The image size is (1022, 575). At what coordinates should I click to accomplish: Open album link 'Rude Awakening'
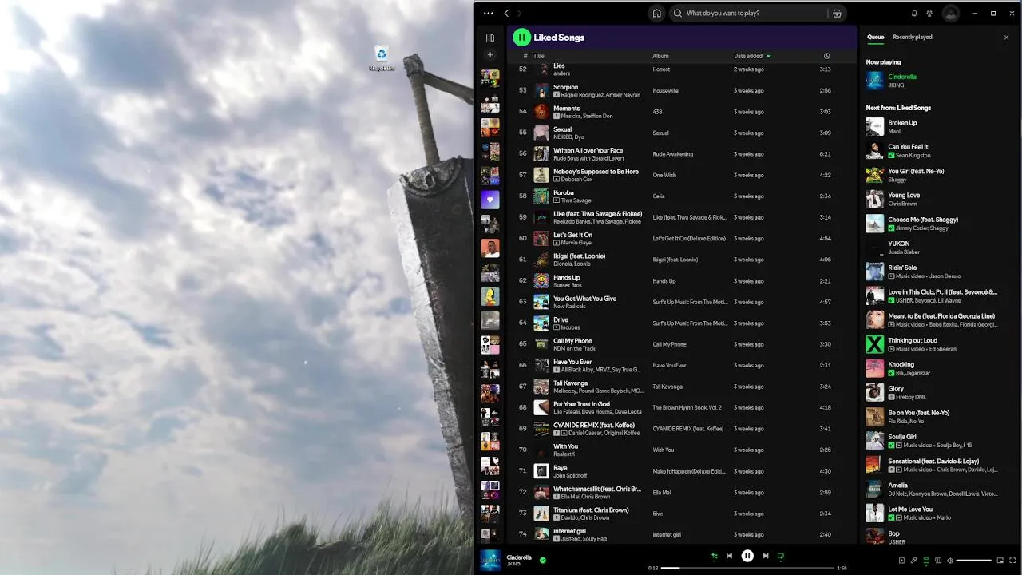point(673,154)
